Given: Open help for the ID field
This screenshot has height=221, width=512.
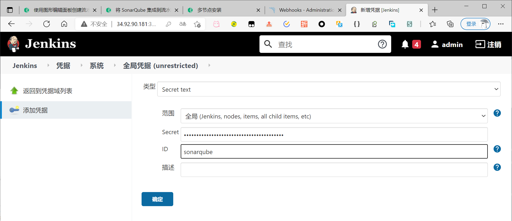Looking at the screenshot, I should click(x=497, y=149).
